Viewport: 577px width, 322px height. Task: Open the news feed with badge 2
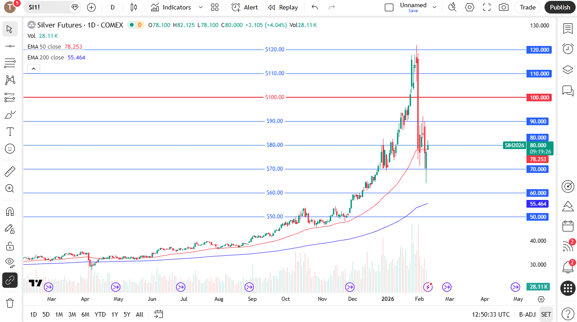coord(568,246)
